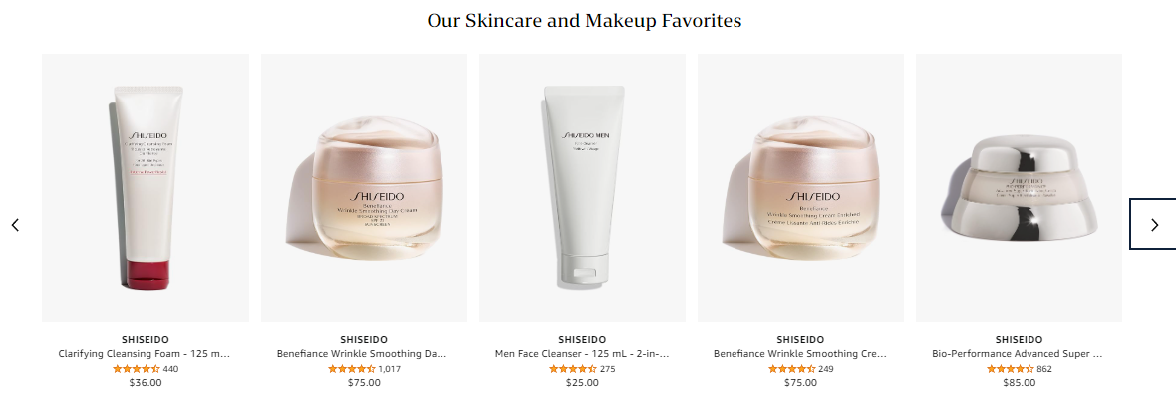
Task: Open Benefiance Wrinkle Smoothing Day Cream image
Action: pos(364,188)
